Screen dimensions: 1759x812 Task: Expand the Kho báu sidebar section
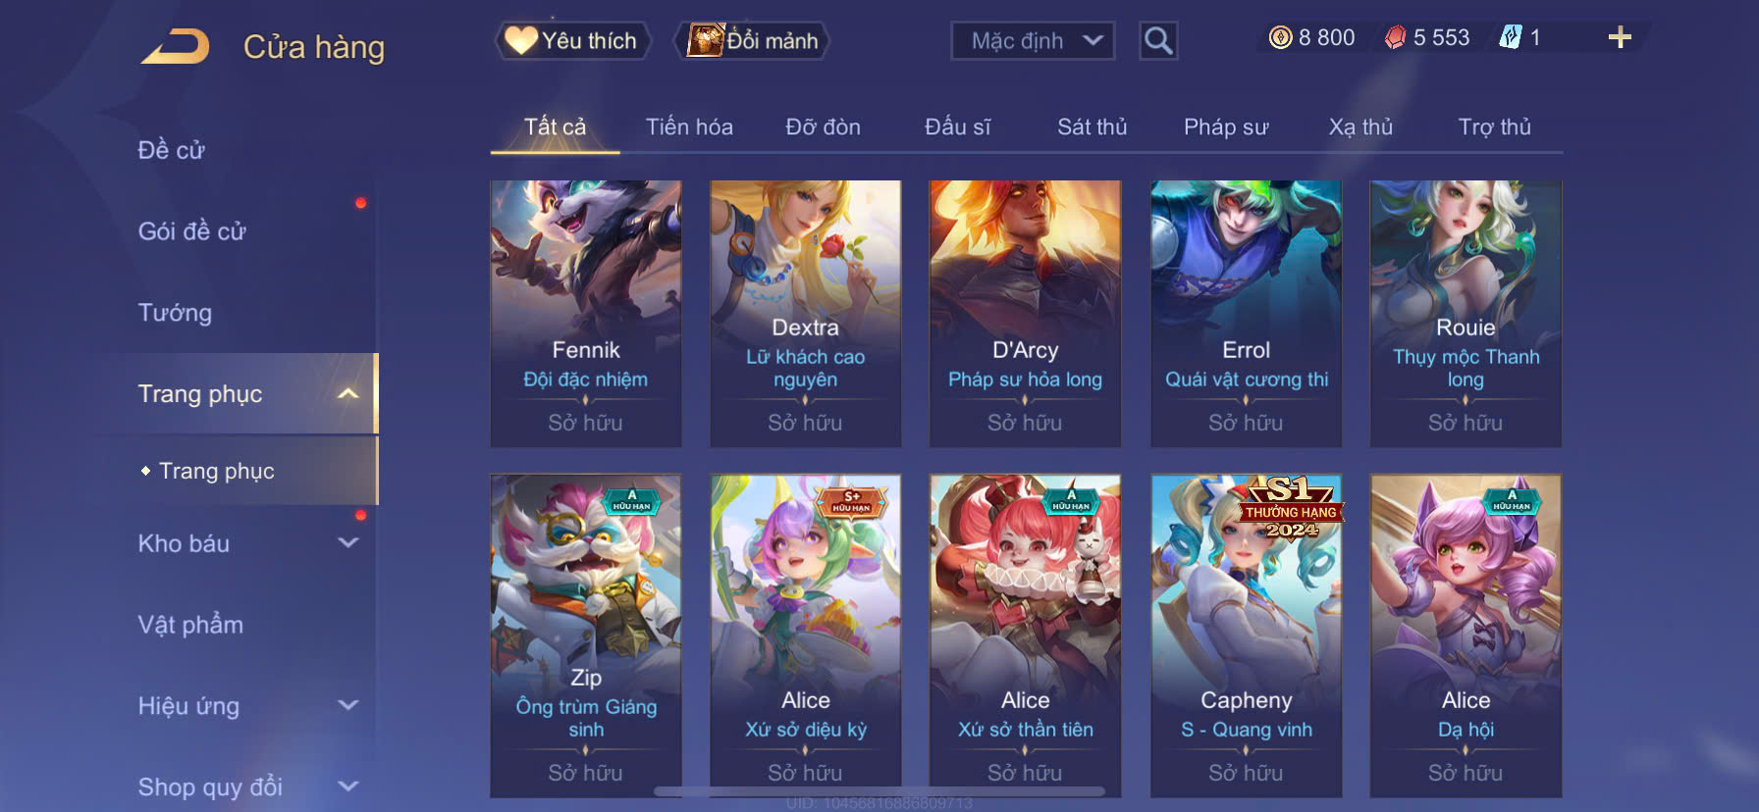pyautogui.click(x=347, y=542)
